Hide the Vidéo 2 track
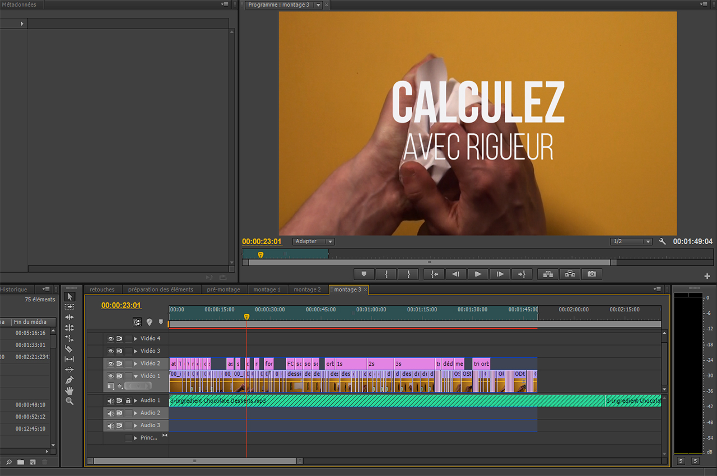Image resolution: width=717 pixels, height=476 pixels. pyautogui.click(x=110, y=363)
